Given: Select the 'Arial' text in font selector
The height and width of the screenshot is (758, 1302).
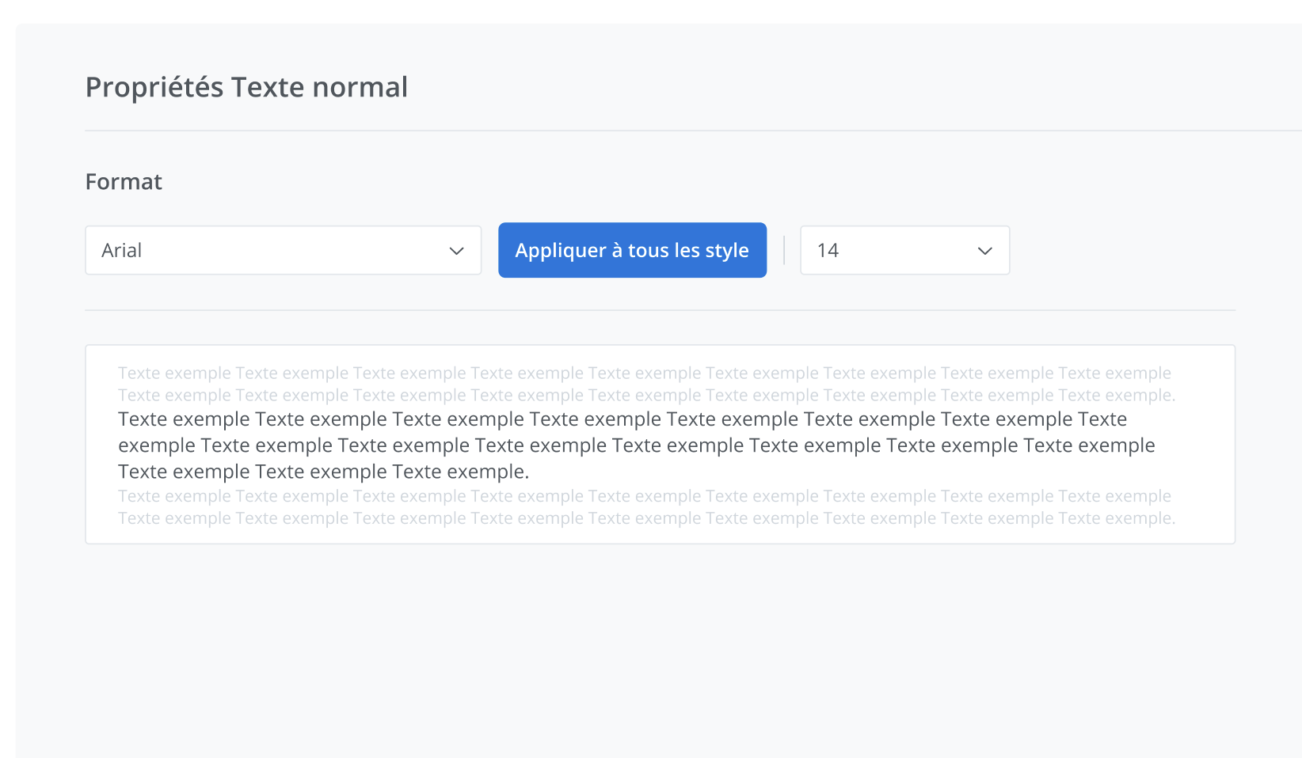Looking at the screenshot, I should click(122, 251).
